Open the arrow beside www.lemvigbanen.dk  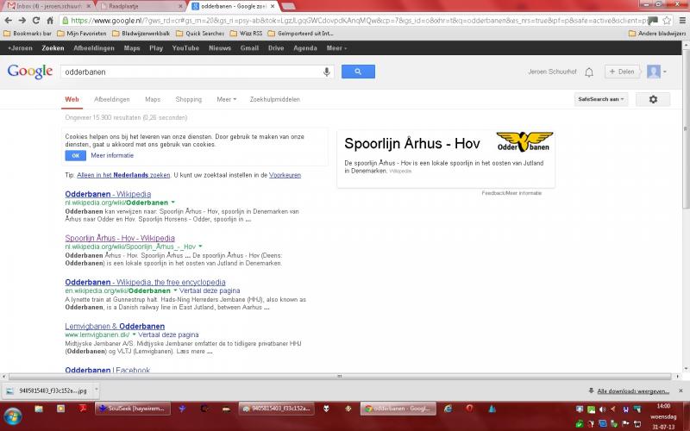135,334
